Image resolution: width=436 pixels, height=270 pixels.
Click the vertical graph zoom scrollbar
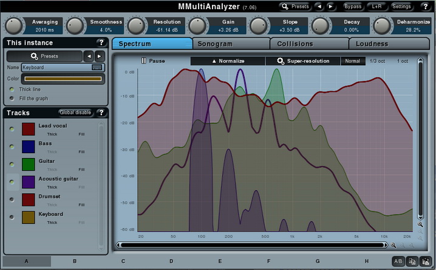point(420,138)
